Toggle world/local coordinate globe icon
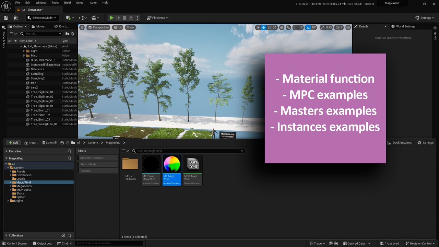Screen dimensions: 439x247 [282, 27]
